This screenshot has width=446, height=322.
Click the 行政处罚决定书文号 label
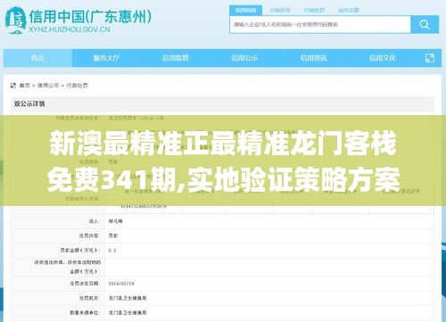pos(77,118)
